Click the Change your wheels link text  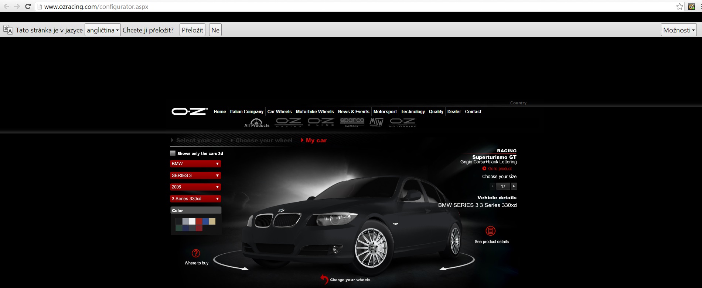click(350, 280)
